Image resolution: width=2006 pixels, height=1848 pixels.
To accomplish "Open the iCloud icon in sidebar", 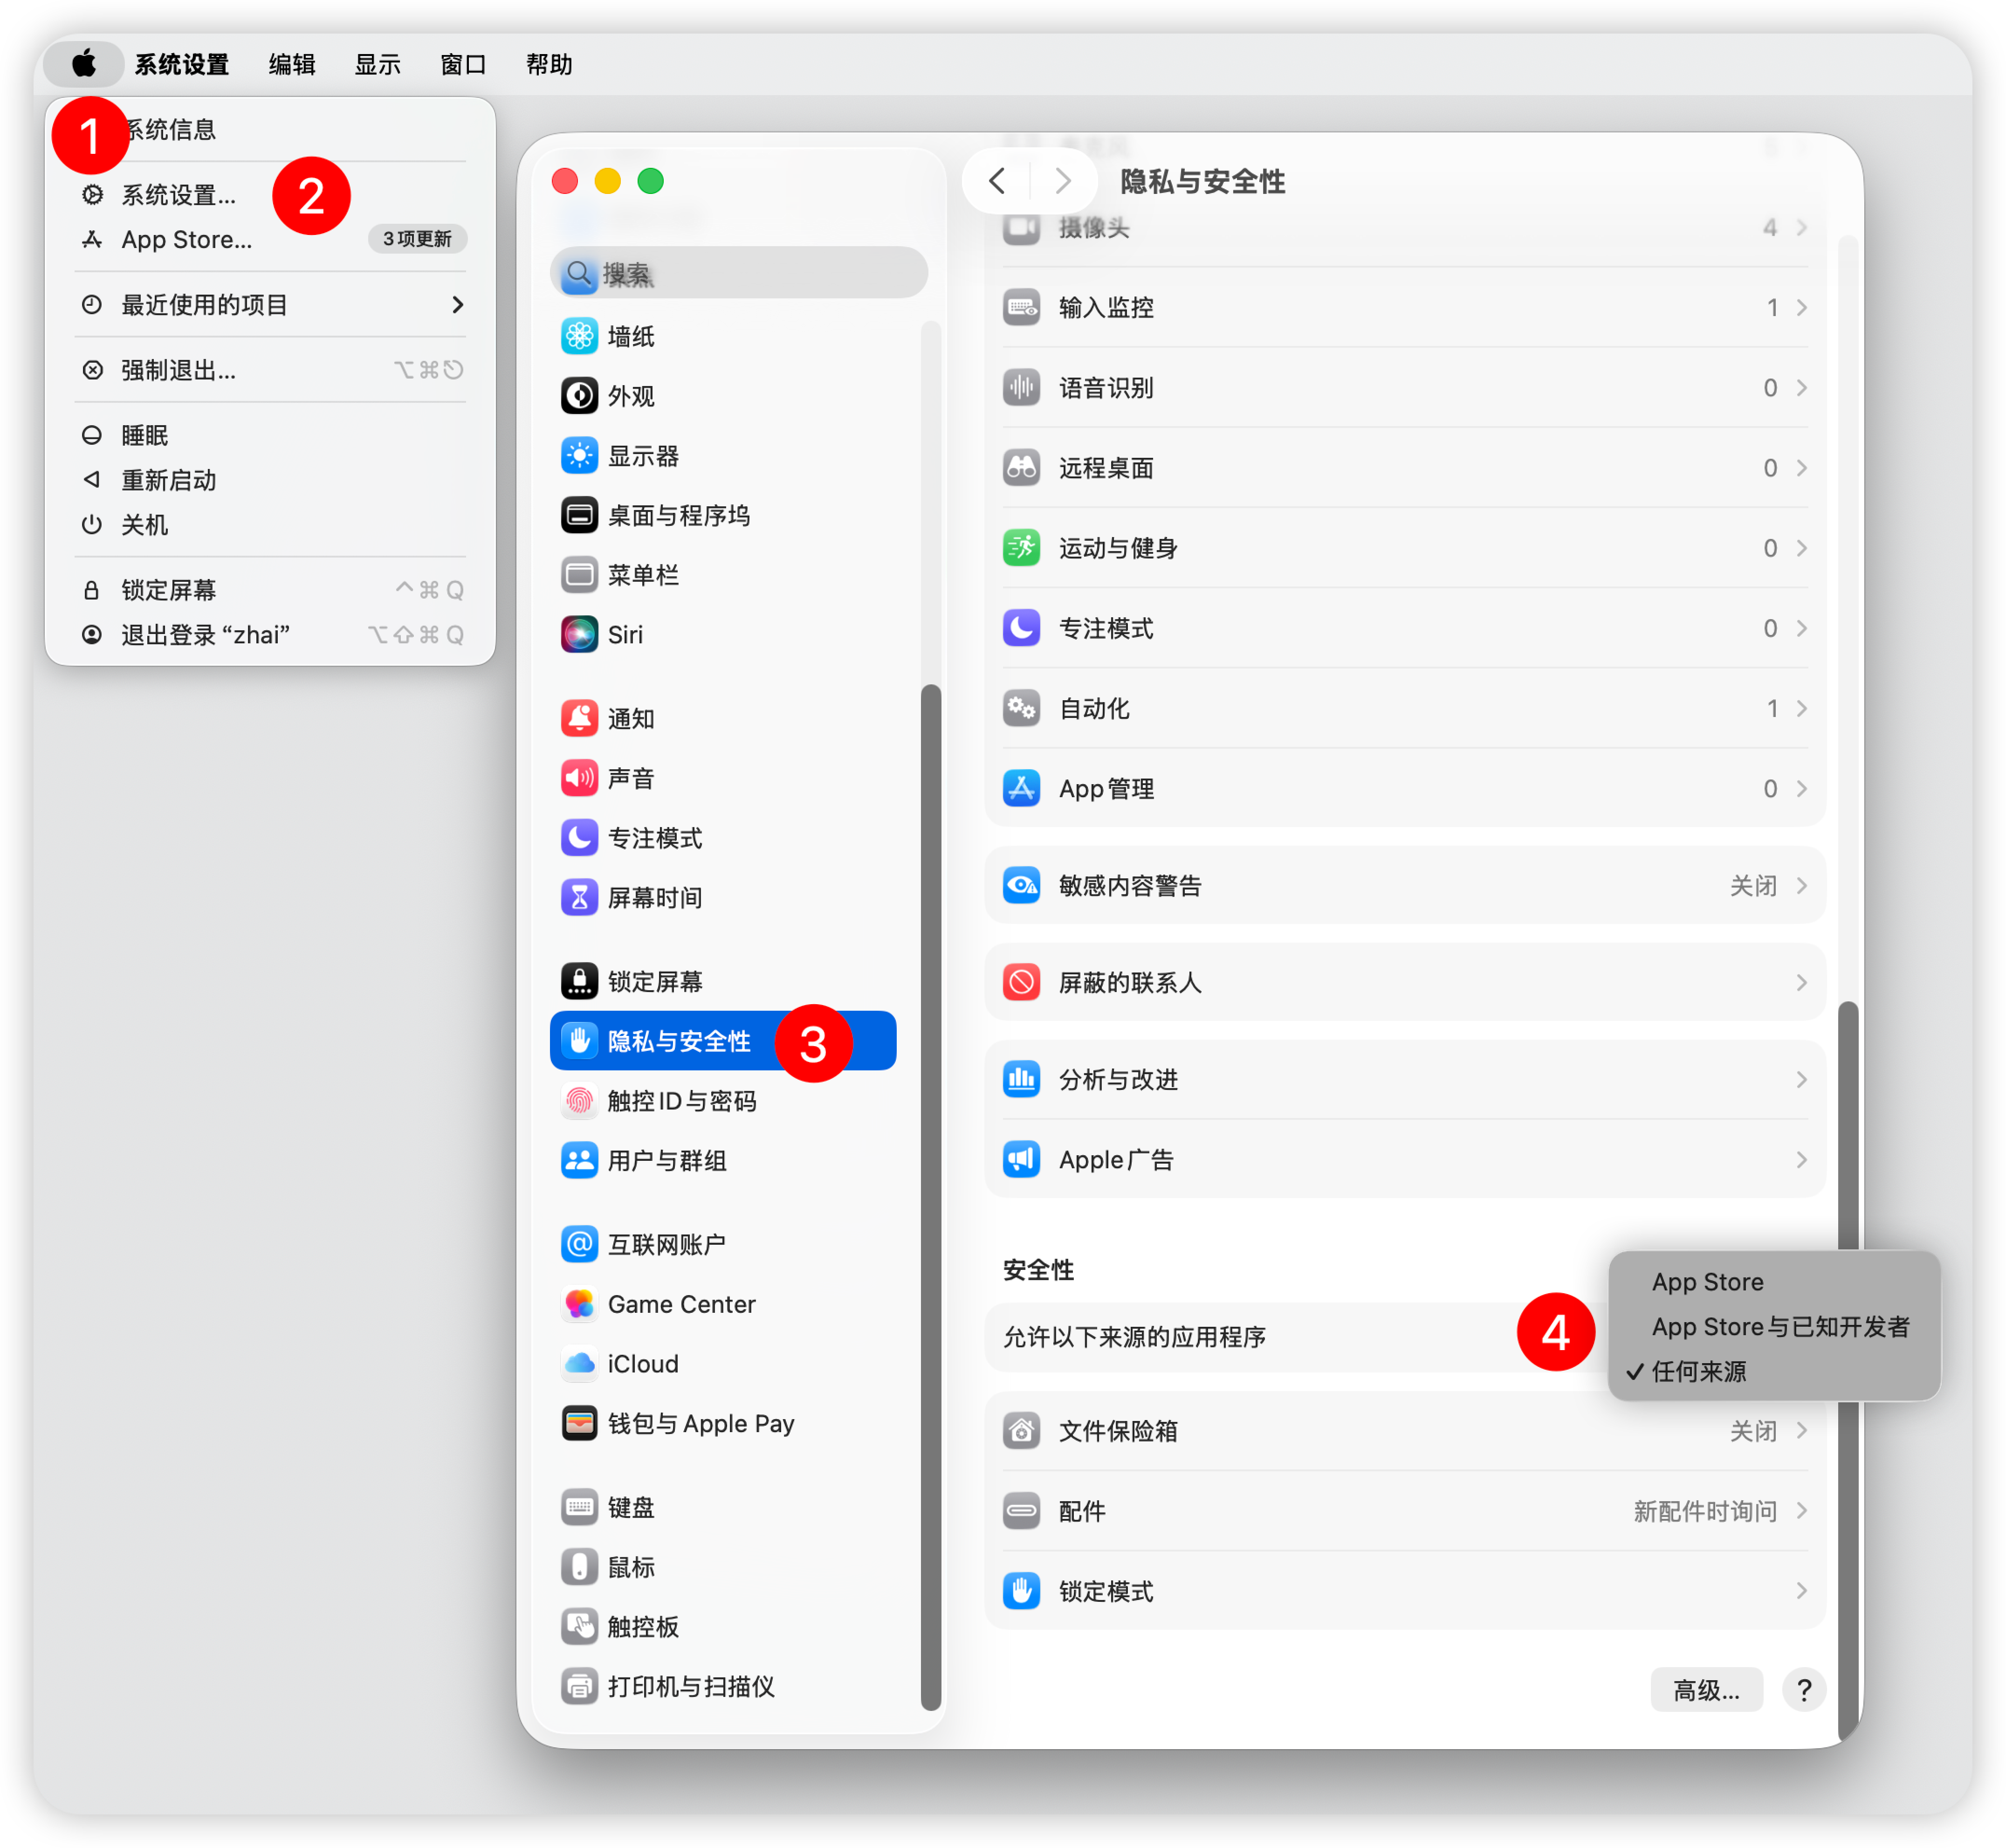I will 579,1363.
